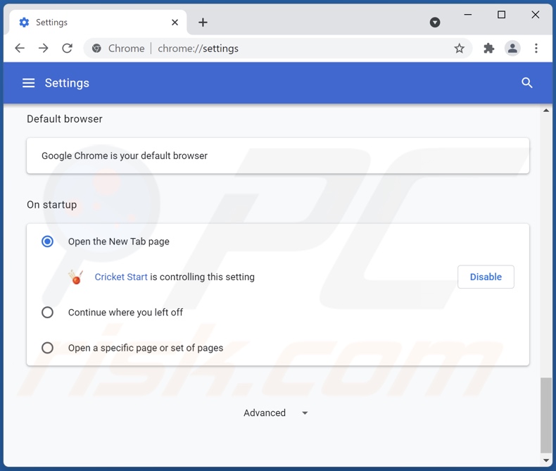Open the Cricket Start extension link
This screenshot has height=471, width=556.
(x=121, y=277)
